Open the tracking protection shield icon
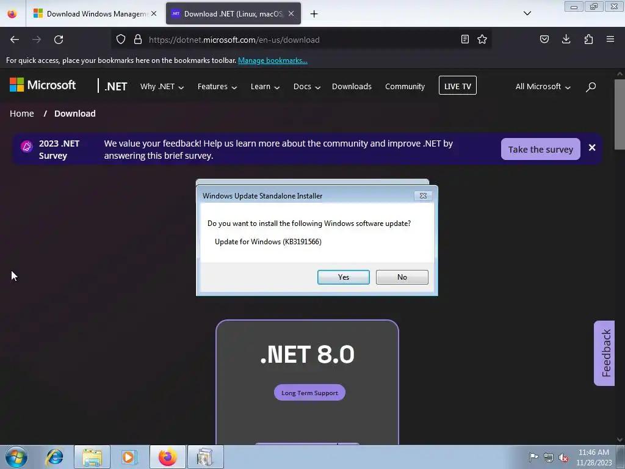 click(x=121, y=40)
